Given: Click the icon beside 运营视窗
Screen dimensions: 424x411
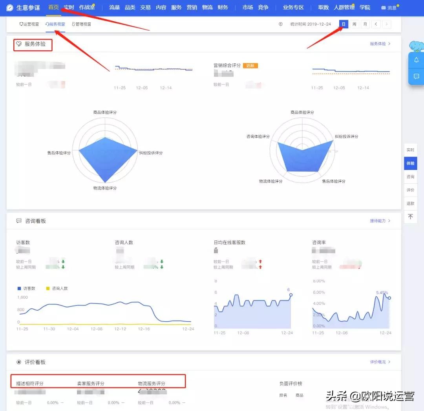Looking at the screenshot, I should tap(21, 24).
